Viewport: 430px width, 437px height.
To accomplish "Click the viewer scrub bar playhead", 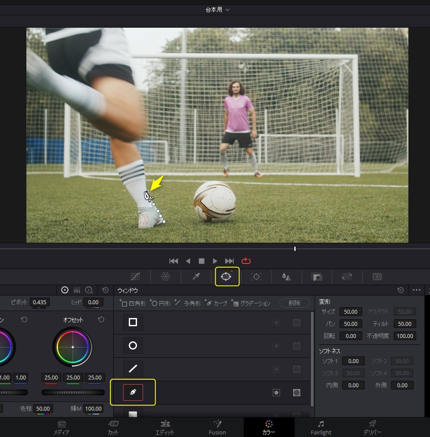I will coord(295,249).
